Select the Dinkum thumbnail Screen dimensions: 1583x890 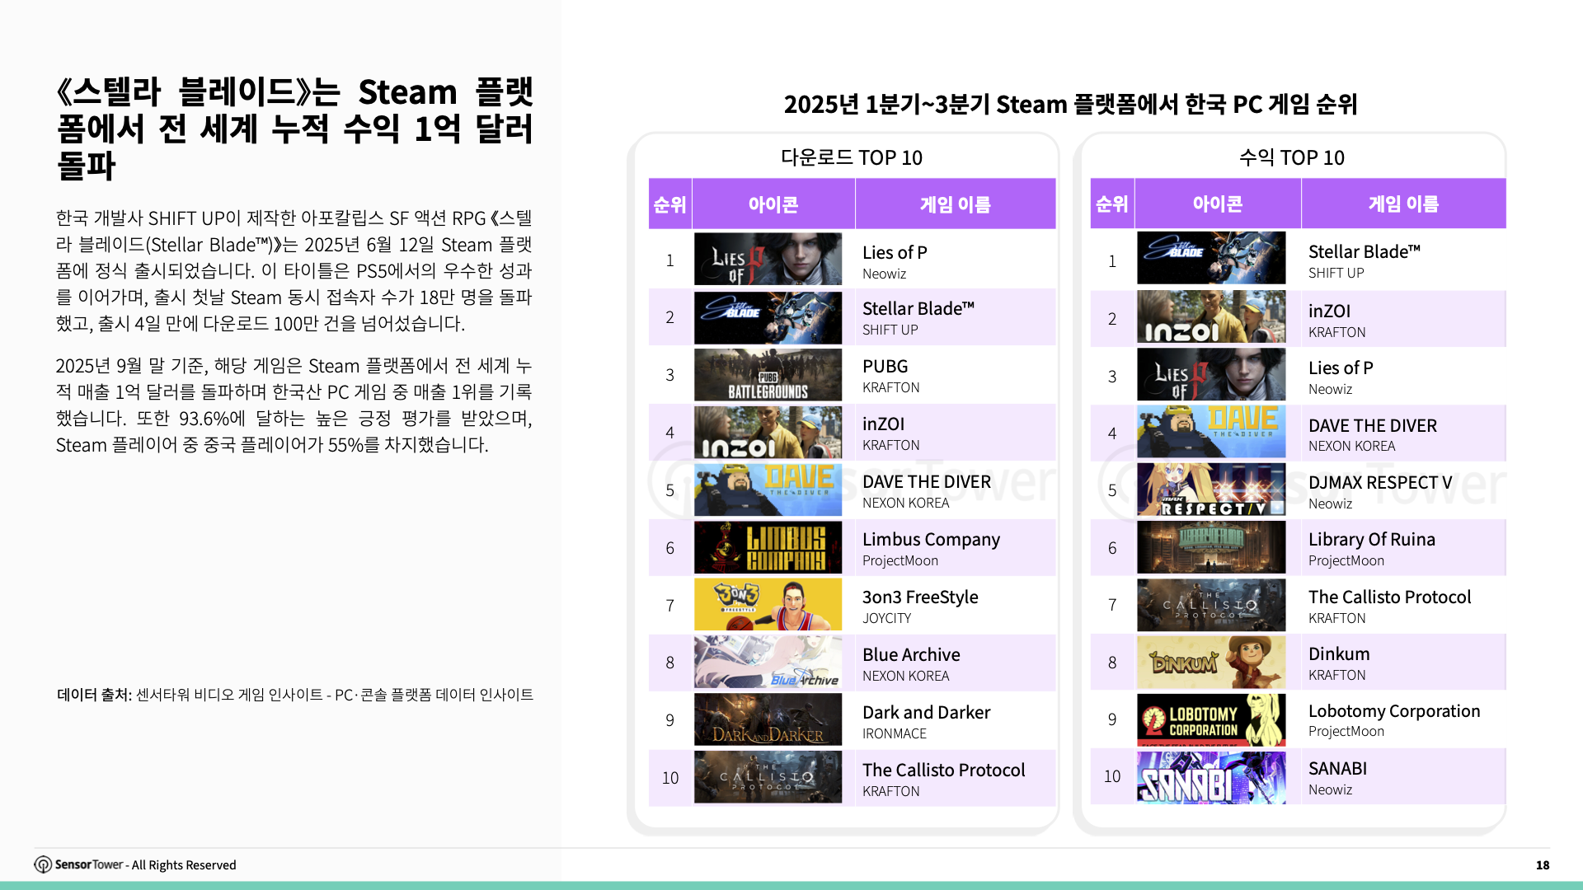click(1211, 662)
